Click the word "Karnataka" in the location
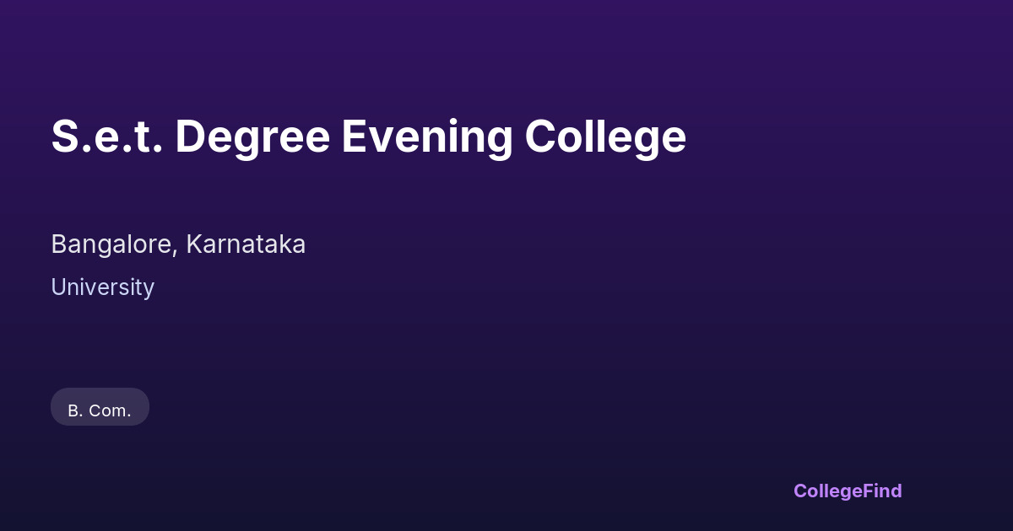The height and width of the screenshot is (531, 1013). [x=246, y=244]
